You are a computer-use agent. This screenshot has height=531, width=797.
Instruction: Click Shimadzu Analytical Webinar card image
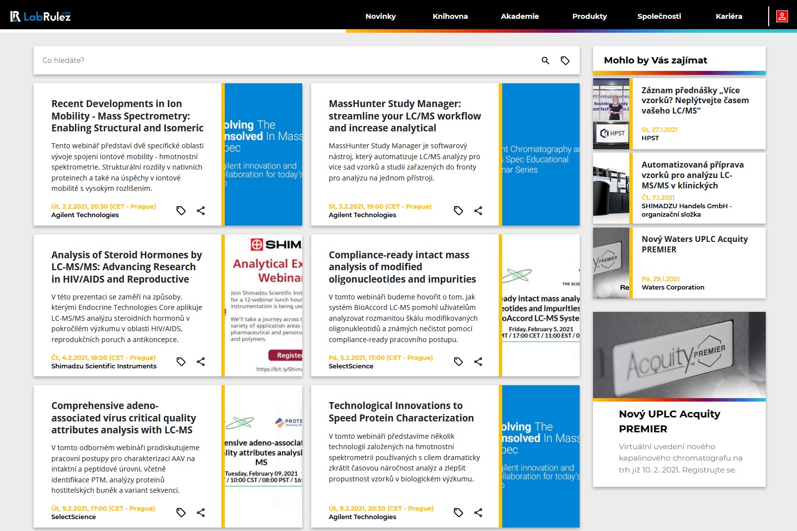coord(264,305)
